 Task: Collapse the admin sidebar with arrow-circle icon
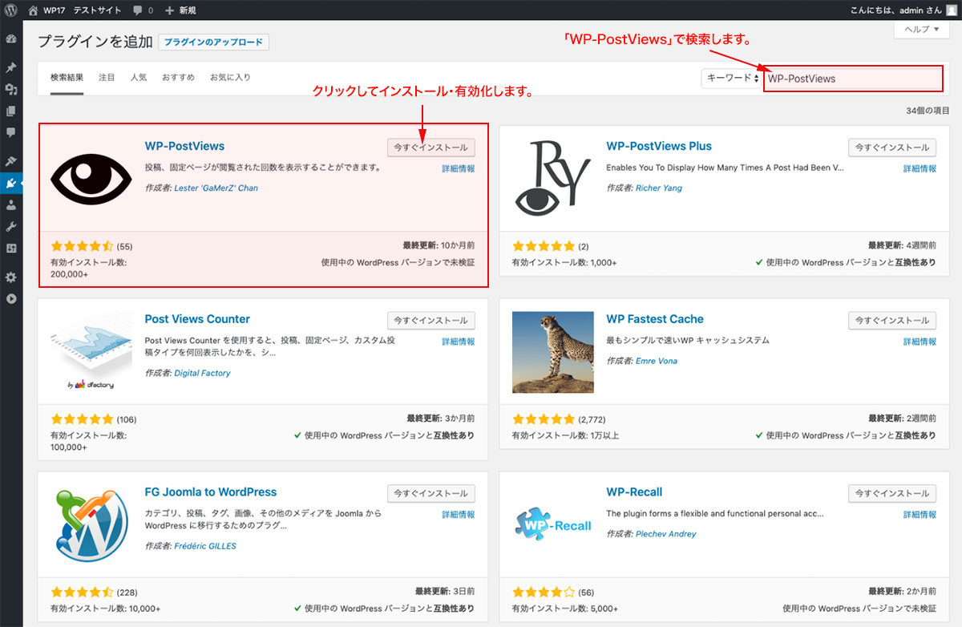click(11, 299)
